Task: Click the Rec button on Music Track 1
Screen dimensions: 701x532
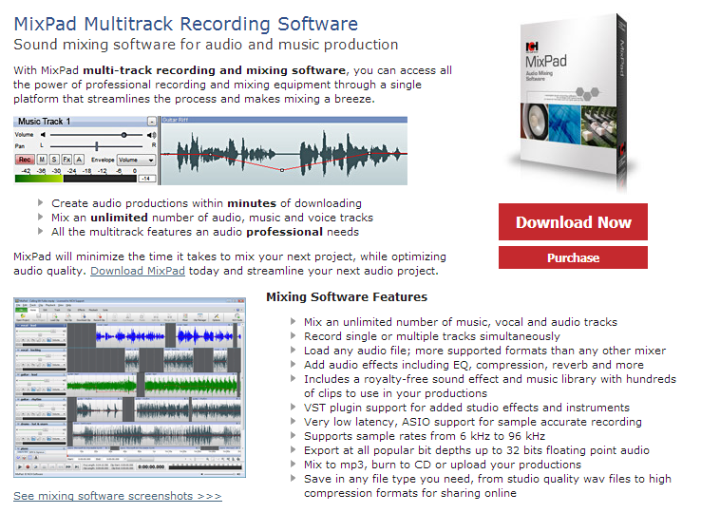Action: [25, 160]
